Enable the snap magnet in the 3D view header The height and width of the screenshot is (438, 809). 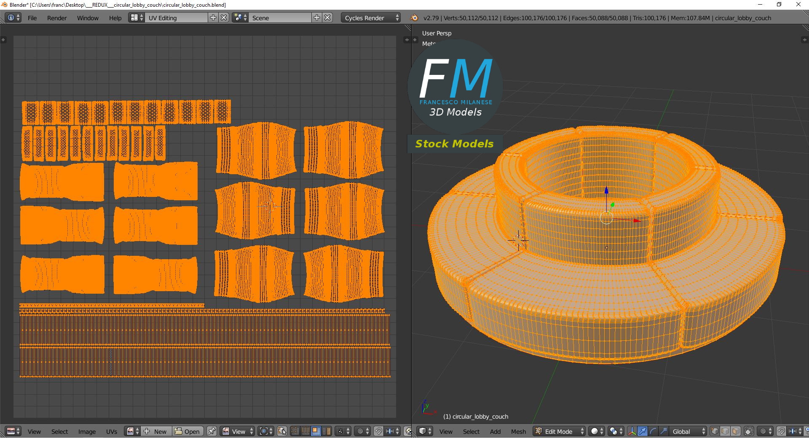(x=781, y=431)
